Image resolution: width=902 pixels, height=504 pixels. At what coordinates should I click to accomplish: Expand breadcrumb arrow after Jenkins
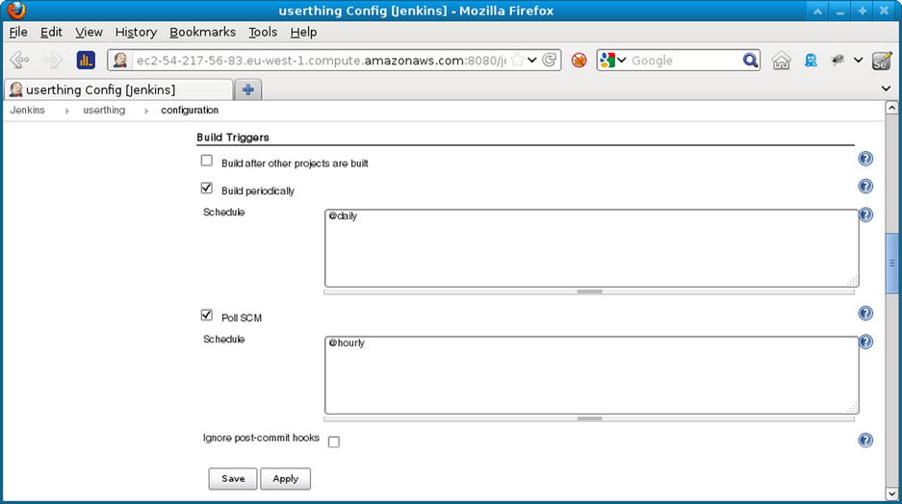pyautogui.click(x=67, y=111)
